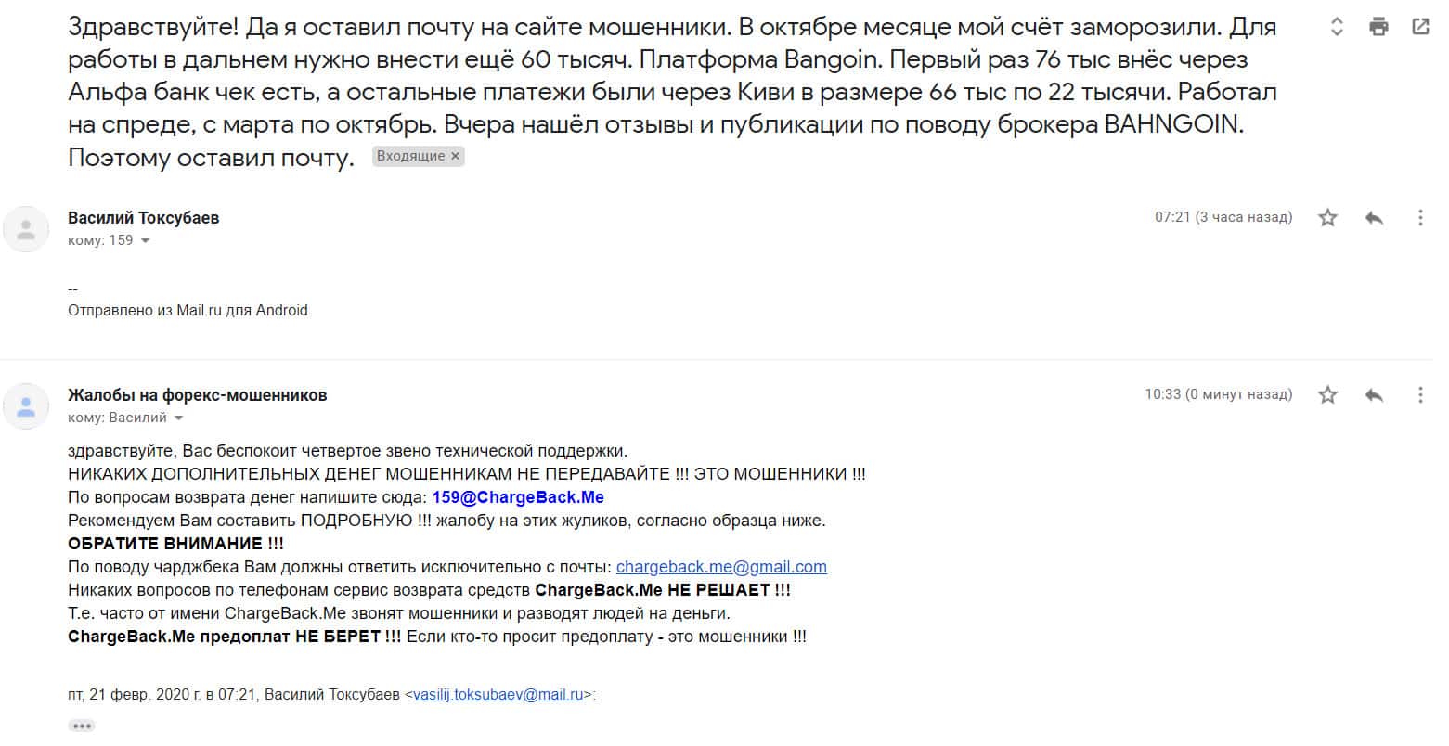Click the 159@ChargeBack.Me email link
The height and width of the screenshot is (746, 1449).
pyautogui.click(x=518, y=497)
